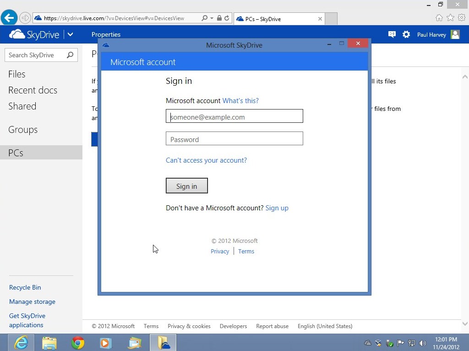
Task: Open the messaging icon in SkyDrive header
Action: click(x=392, y=34)
